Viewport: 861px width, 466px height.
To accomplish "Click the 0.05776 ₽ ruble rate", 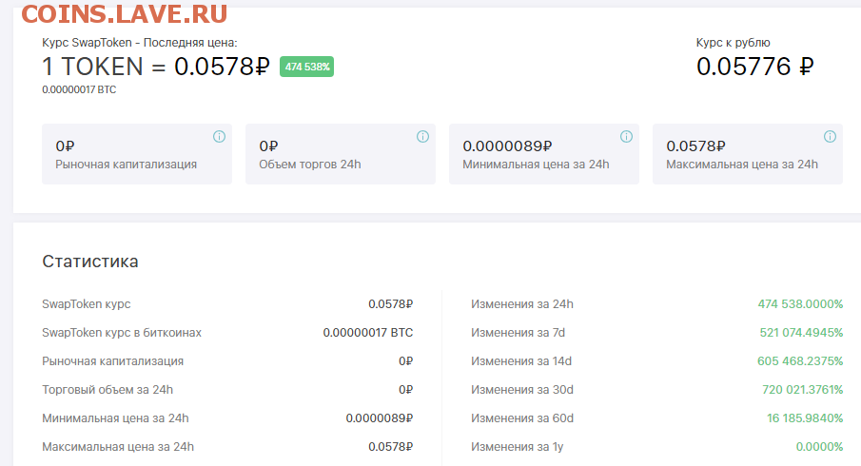I will tap(755, 67).
